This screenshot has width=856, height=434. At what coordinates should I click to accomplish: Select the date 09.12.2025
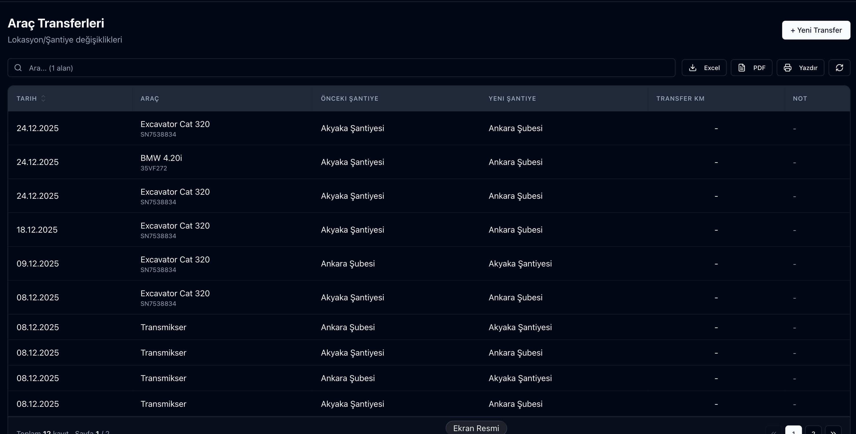pos(38,264)
